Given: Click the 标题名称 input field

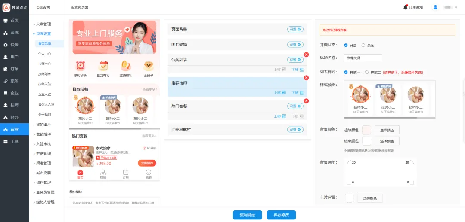Looking at the screenshot, I should pos(363,58).
